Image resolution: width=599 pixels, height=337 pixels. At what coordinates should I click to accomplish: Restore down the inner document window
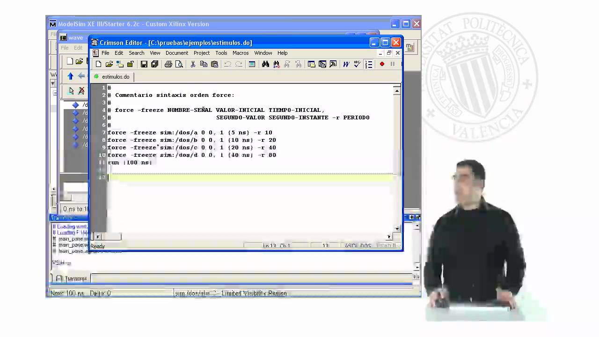[389, 53]
